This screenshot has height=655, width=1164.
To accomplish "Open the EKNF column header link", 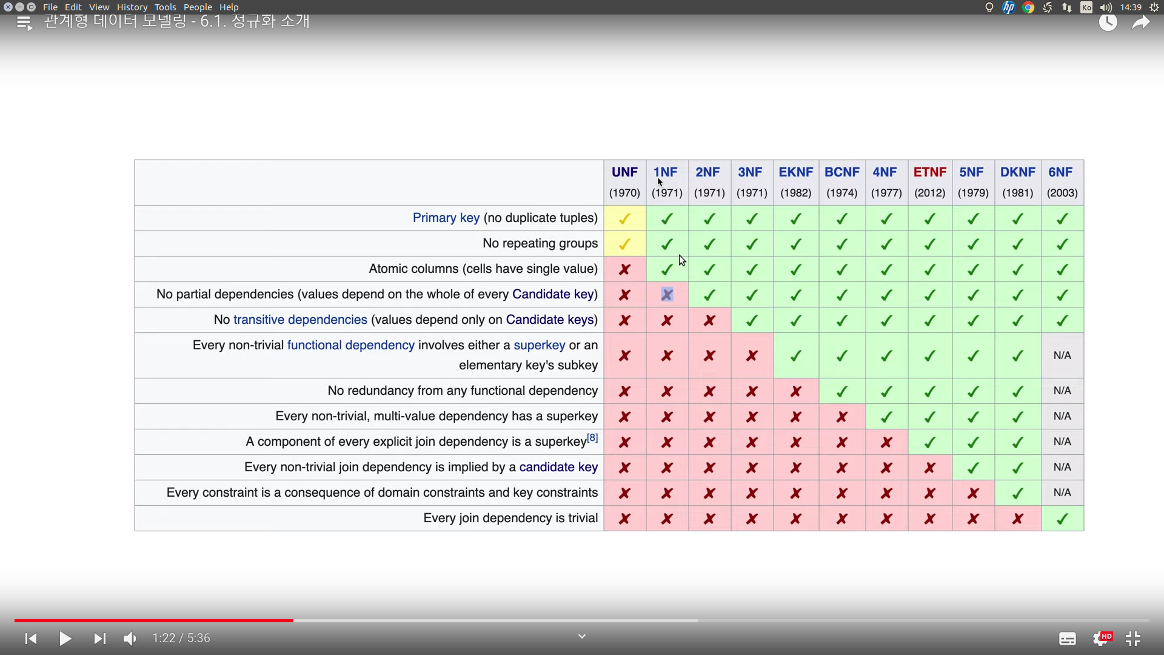I will 796,172.
